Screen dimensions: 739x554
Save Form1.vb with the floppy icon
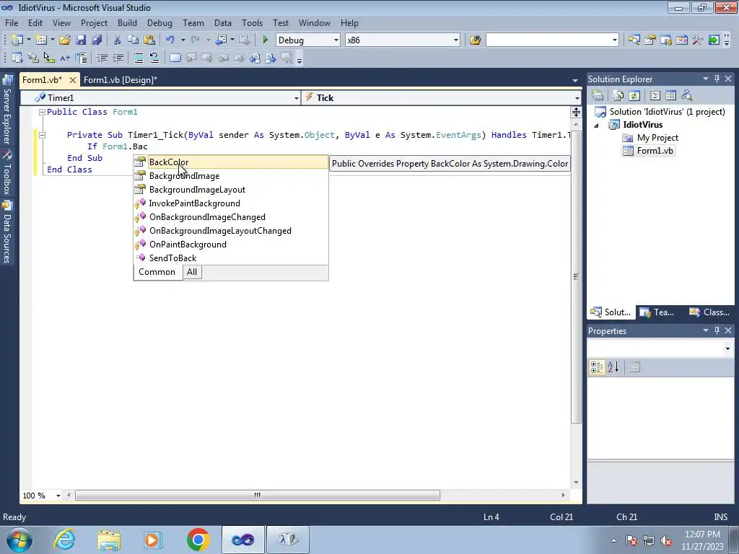pos(81,40)
